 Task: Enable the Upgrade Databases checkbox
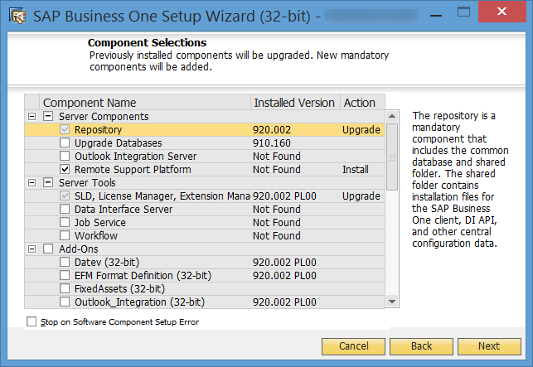(65, 142)
